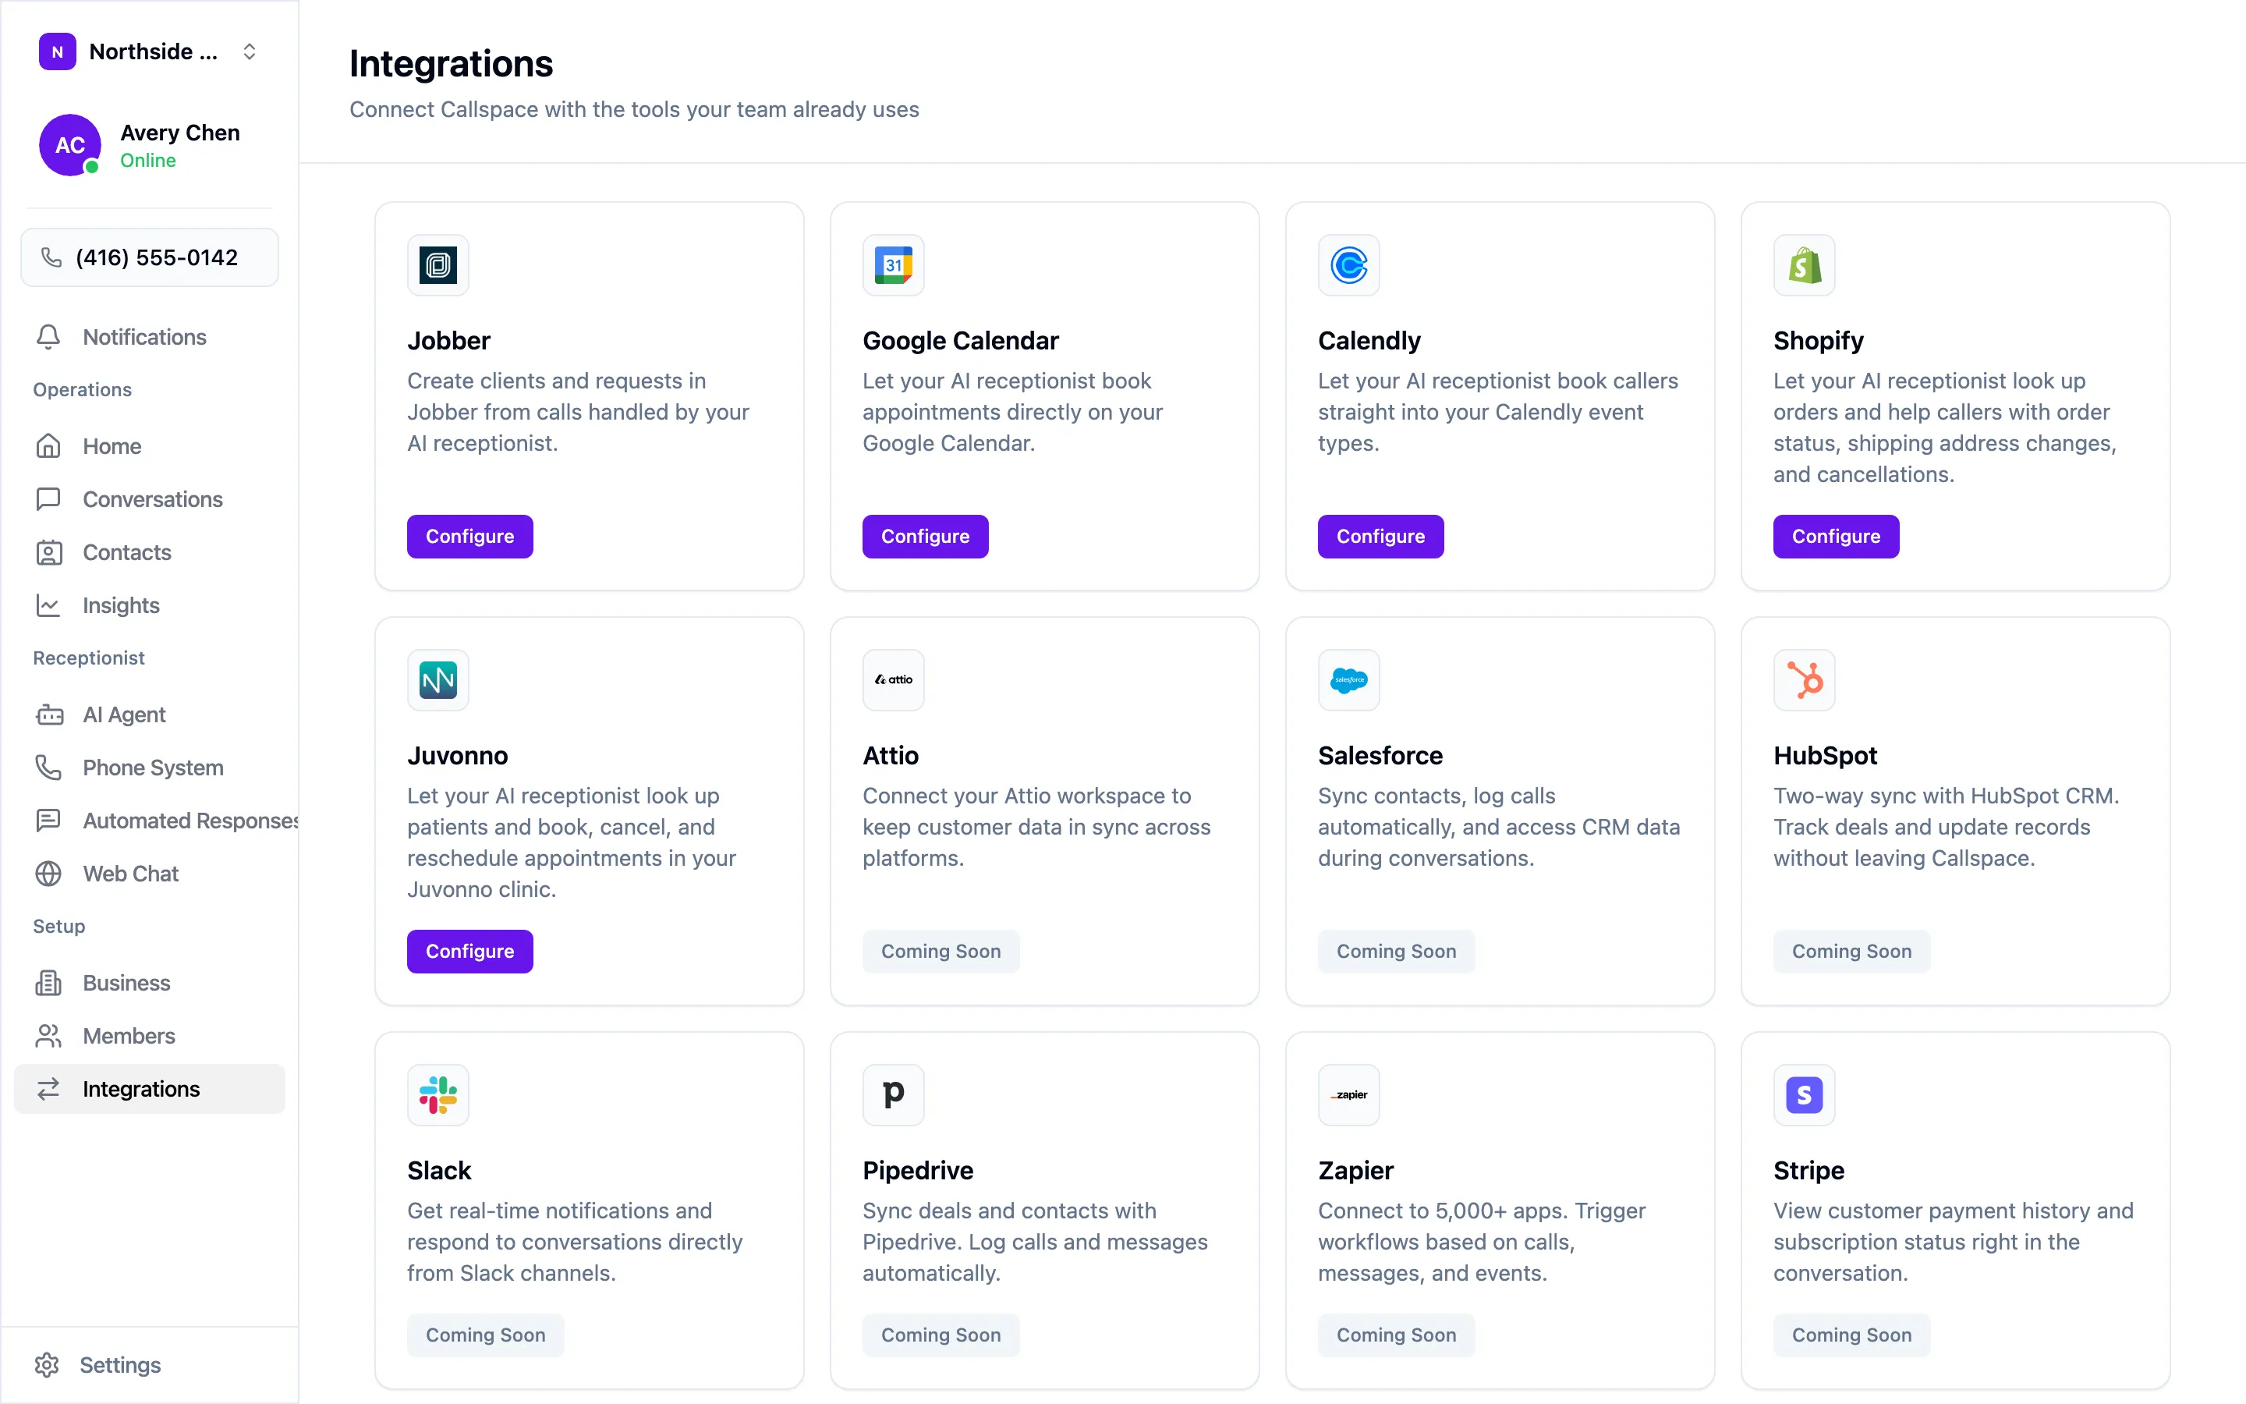The width and height of the screenshot is (2246, 1404).
Task: Click the Home house icon
Action: tap(48, 445)
